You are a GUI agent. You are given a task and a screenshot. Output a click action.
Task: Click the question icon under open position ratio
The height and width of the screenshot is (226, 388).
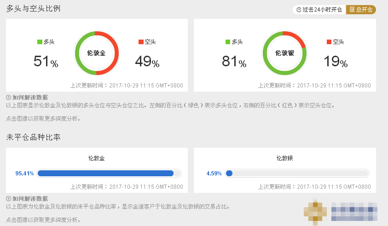(x=8, y=198)
